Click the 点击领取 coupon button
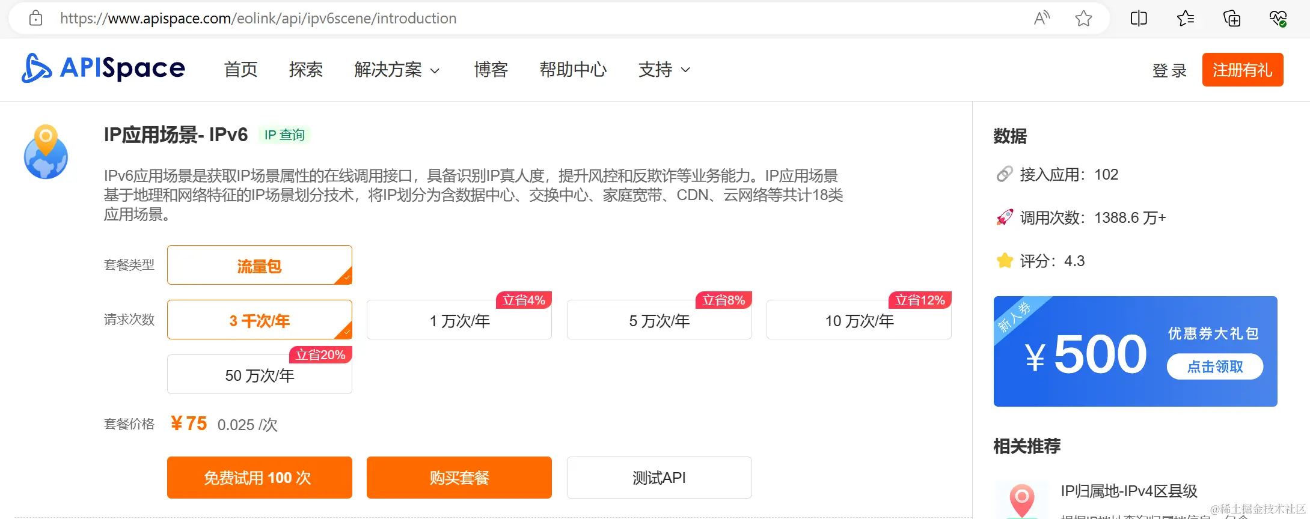This screenshot has height=519, width=1310. point(1215,366)
